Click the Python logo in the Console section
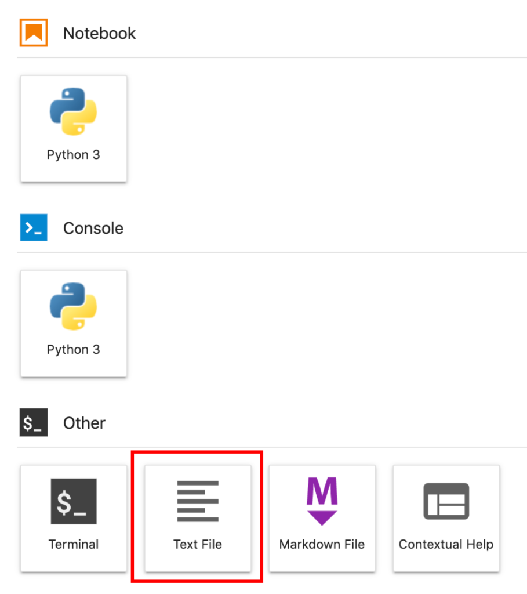The height and width of the screenshot is (594, 527). coord(73,307)
